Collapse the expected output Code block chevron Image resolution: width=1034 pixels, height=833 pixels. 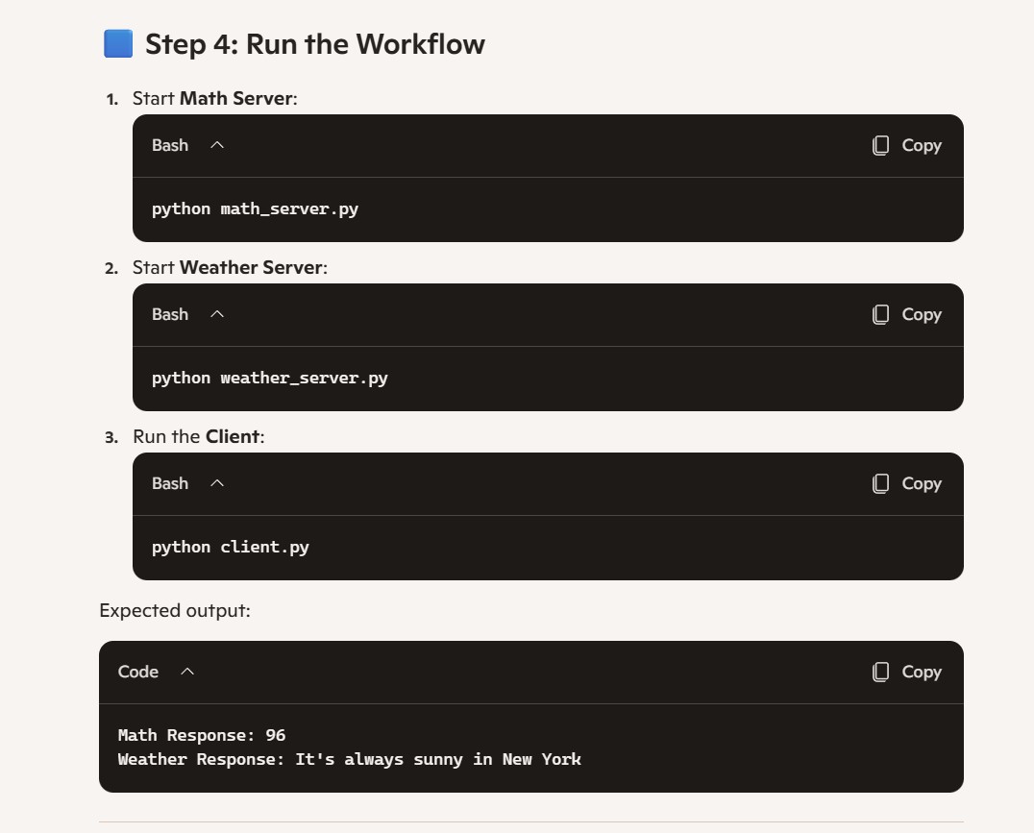click(187, 672)
